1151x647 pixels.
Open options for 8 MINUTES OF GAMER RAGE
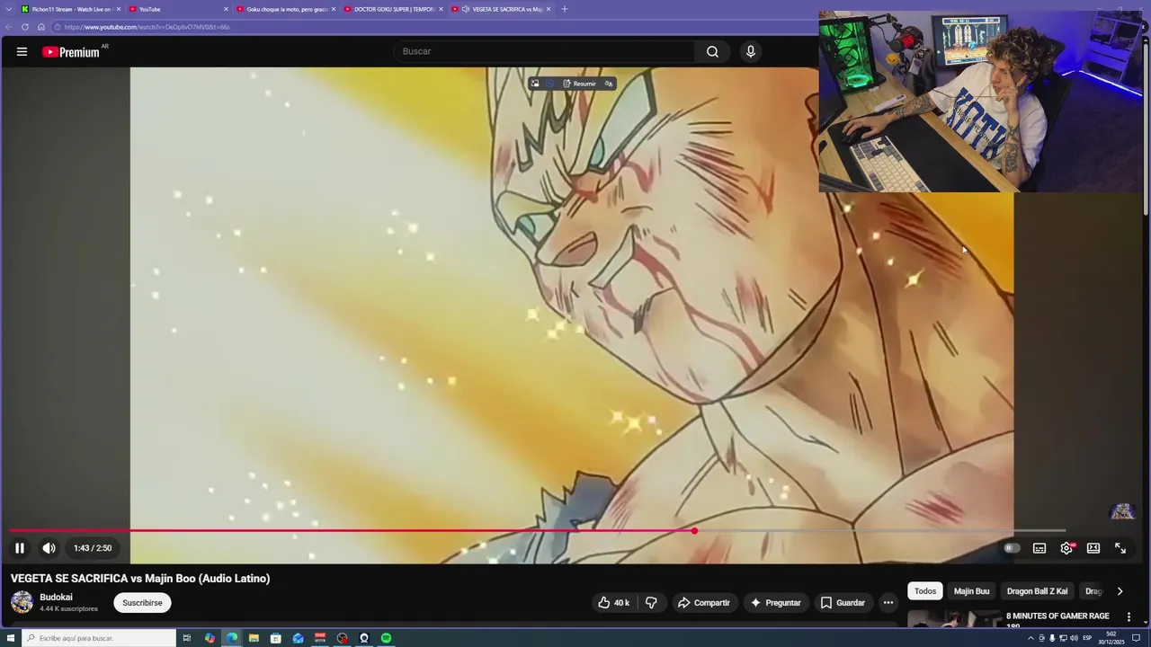point(1129,617)
